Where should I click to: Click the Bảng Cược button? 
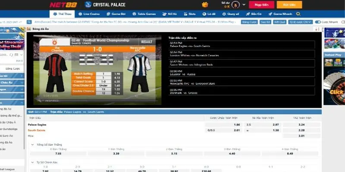click(249, 22)
